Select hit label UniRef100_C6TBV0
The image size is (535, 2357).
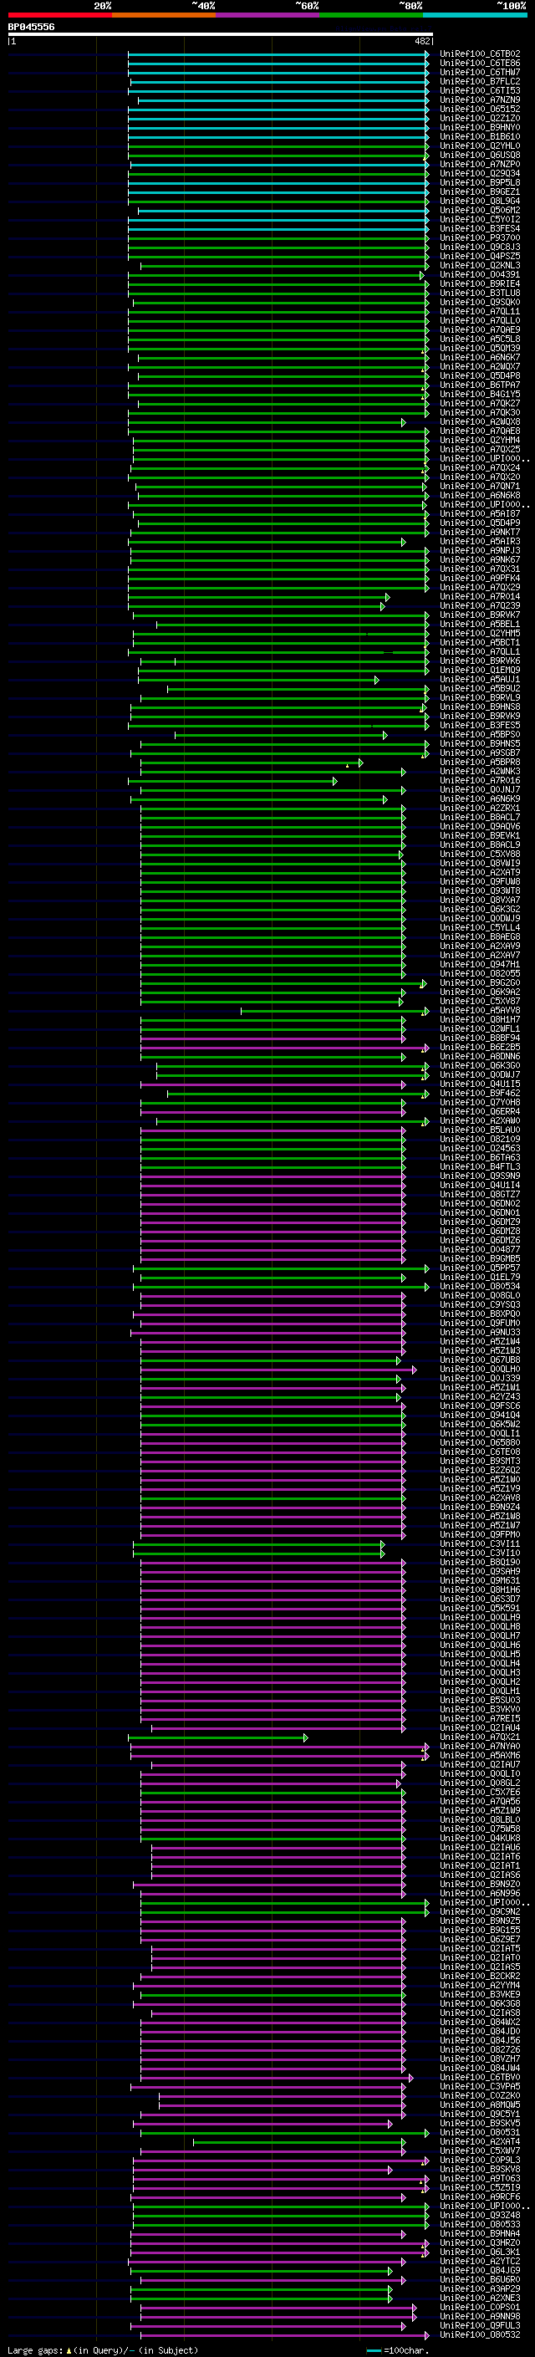click(x=480, y=2077)
